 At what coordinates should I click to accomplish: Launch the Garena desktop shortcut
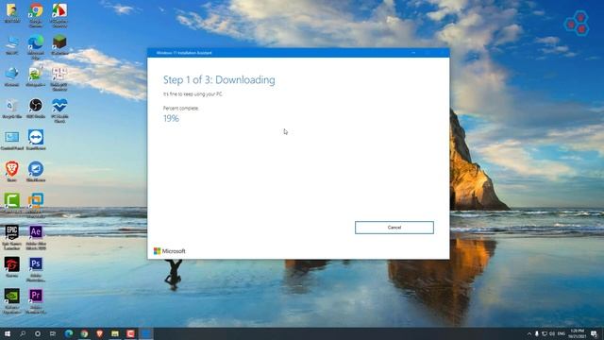[12, 267]
